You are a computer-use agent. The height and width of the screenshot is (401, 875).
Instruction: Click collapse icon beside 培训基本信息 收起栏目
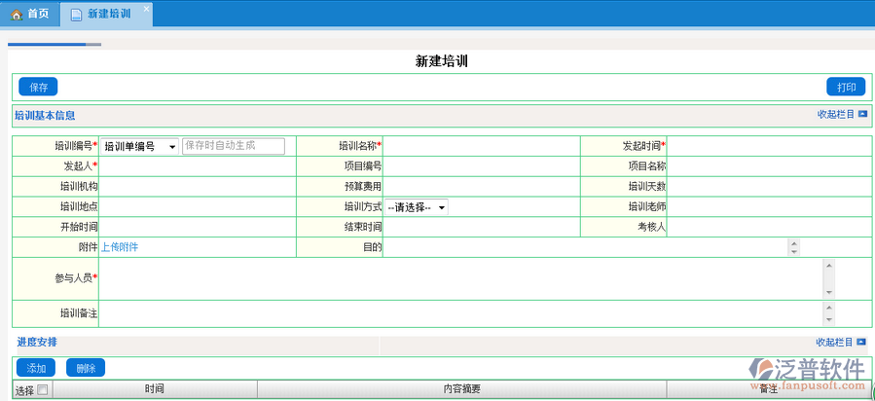tap(862, 114)
